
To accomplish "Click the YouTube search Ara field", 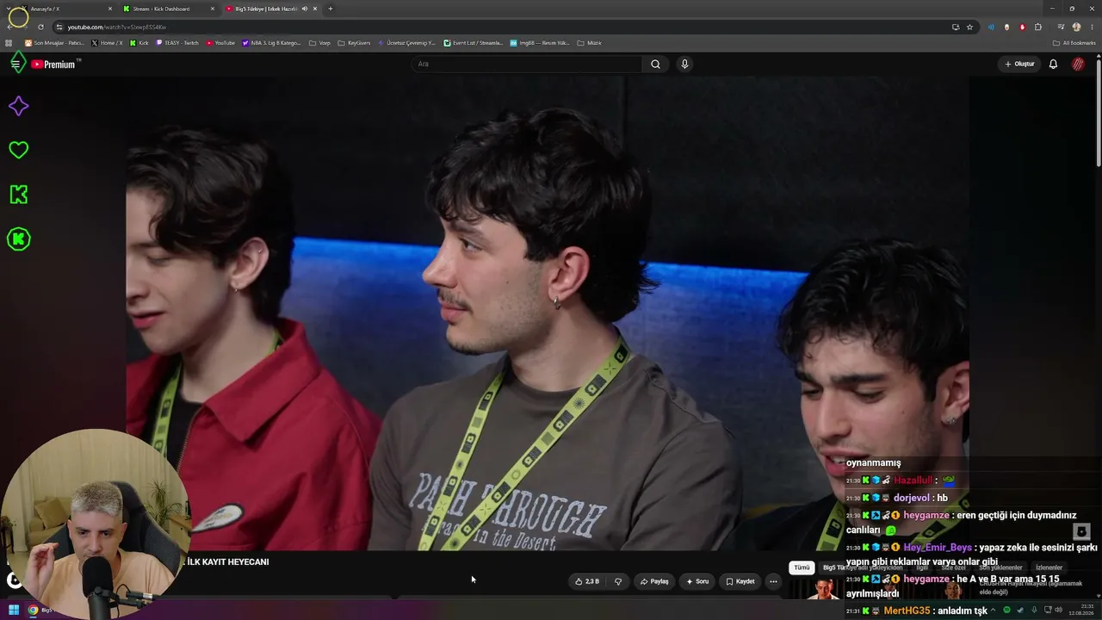I will point(527,64).
